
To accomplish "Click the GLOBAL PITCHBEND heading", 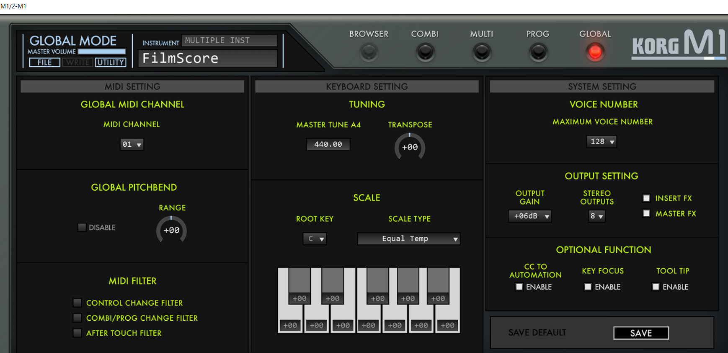I will point(134,187).
